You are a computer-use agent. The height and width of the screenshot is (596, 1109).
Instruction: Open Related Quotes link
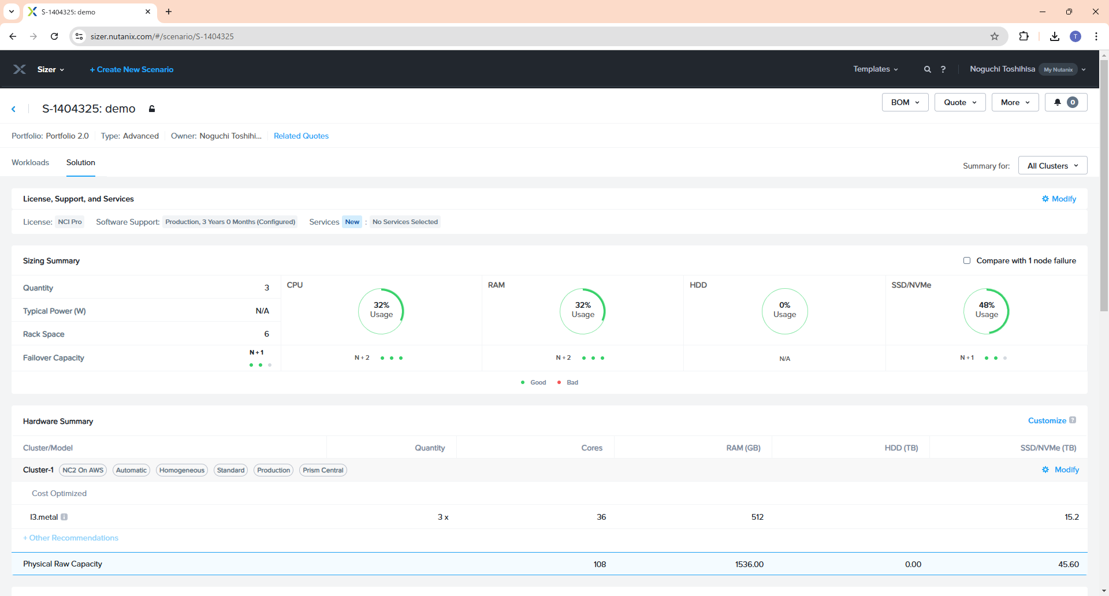pyautogui.click(x=301, y=136)
